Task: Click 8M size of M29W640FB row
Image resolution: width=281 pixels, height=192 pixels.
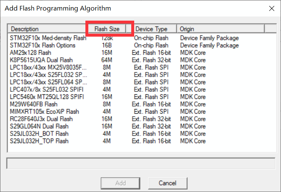Action: point(107,104)
